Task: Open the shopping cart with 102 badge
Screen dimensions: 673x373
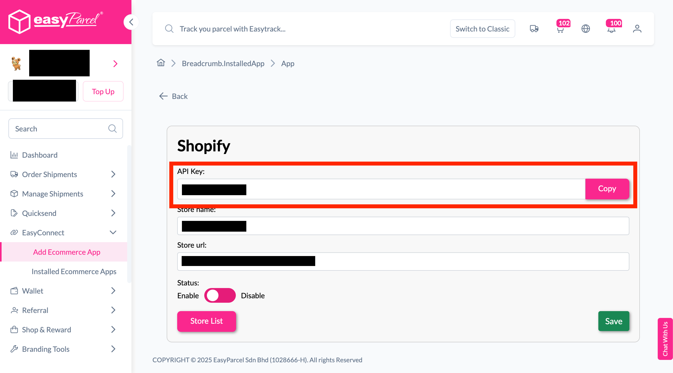Action: pos(560,29)
